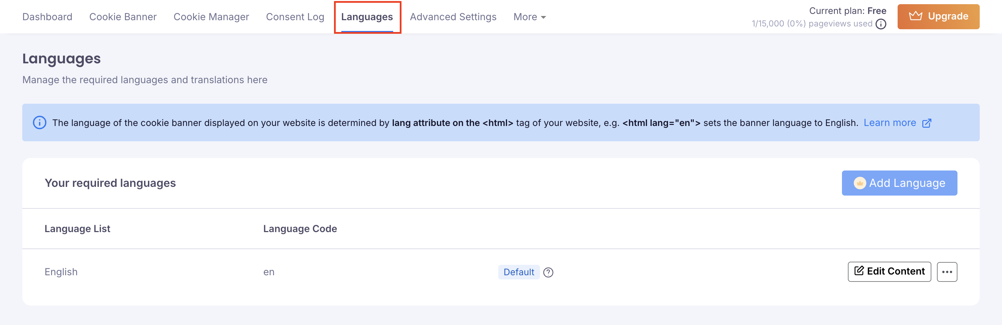Click the info icon beside pageviews used
Image resolution: width=1002 pixels, height=325 pixels.
pos(881,24)
